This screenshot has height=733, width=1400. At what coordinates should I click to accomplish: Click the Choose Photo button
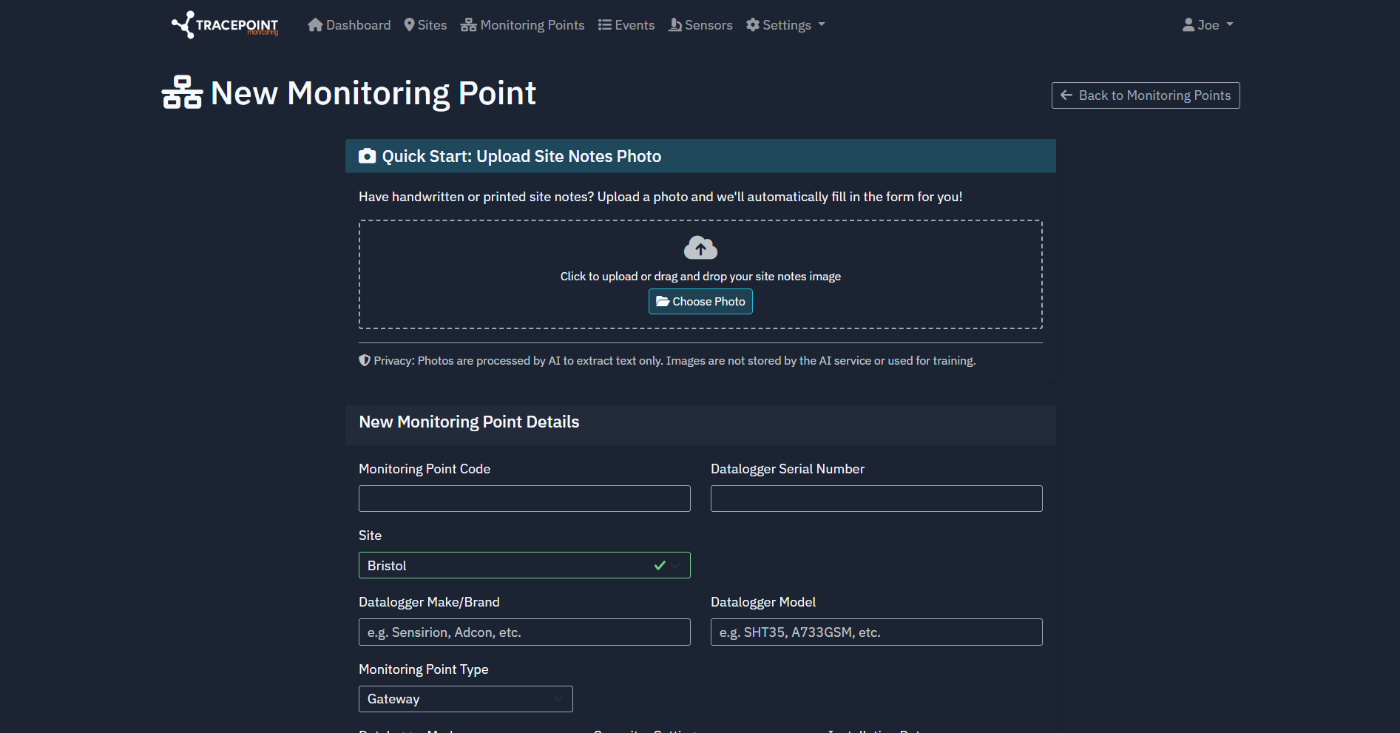[x=700, y=302]
